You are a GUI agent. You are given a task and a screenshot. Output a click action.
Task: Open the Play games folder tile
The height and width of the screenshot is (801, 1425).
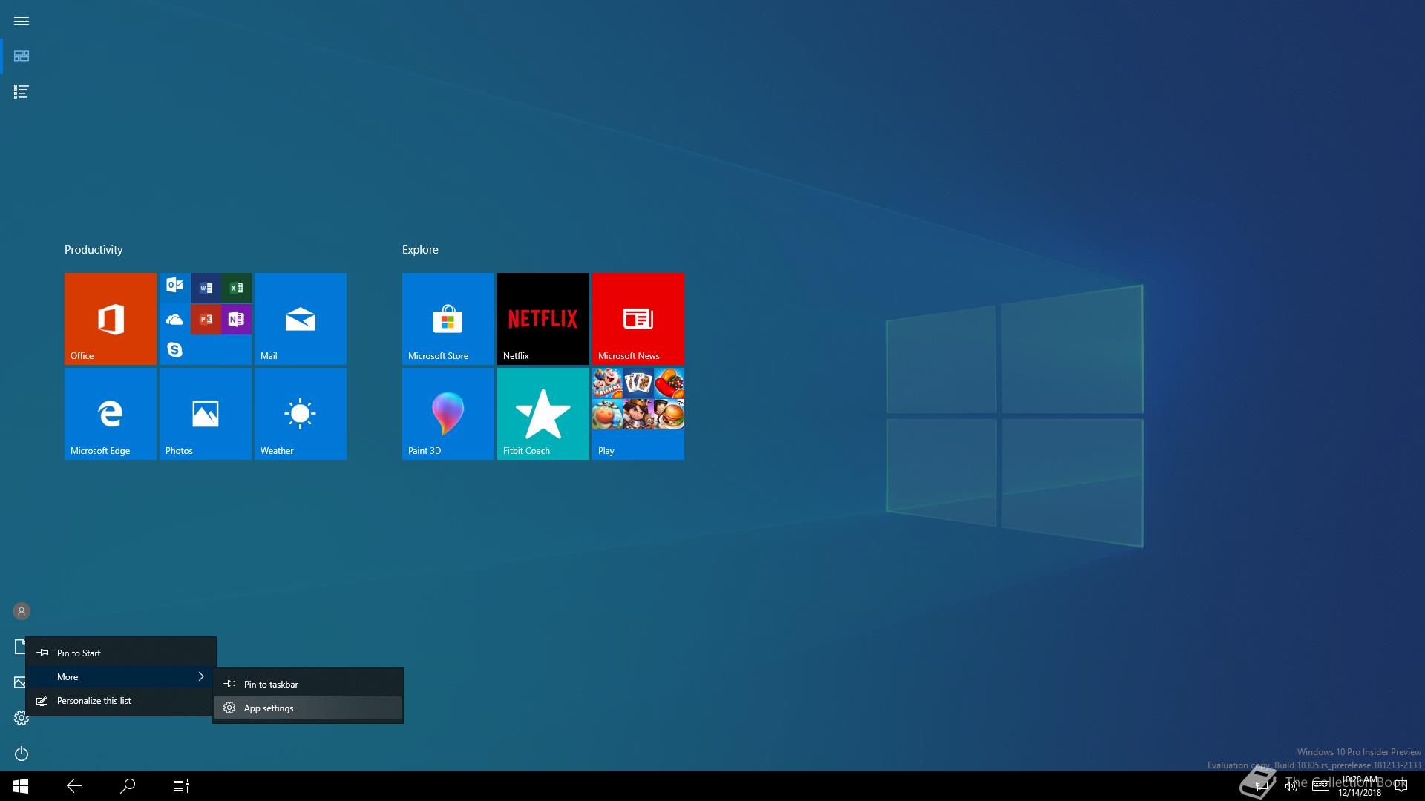pos(638,414)
